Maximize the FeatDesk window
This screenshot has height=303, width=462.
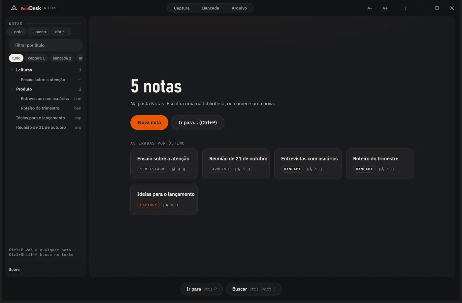(437, 8)
